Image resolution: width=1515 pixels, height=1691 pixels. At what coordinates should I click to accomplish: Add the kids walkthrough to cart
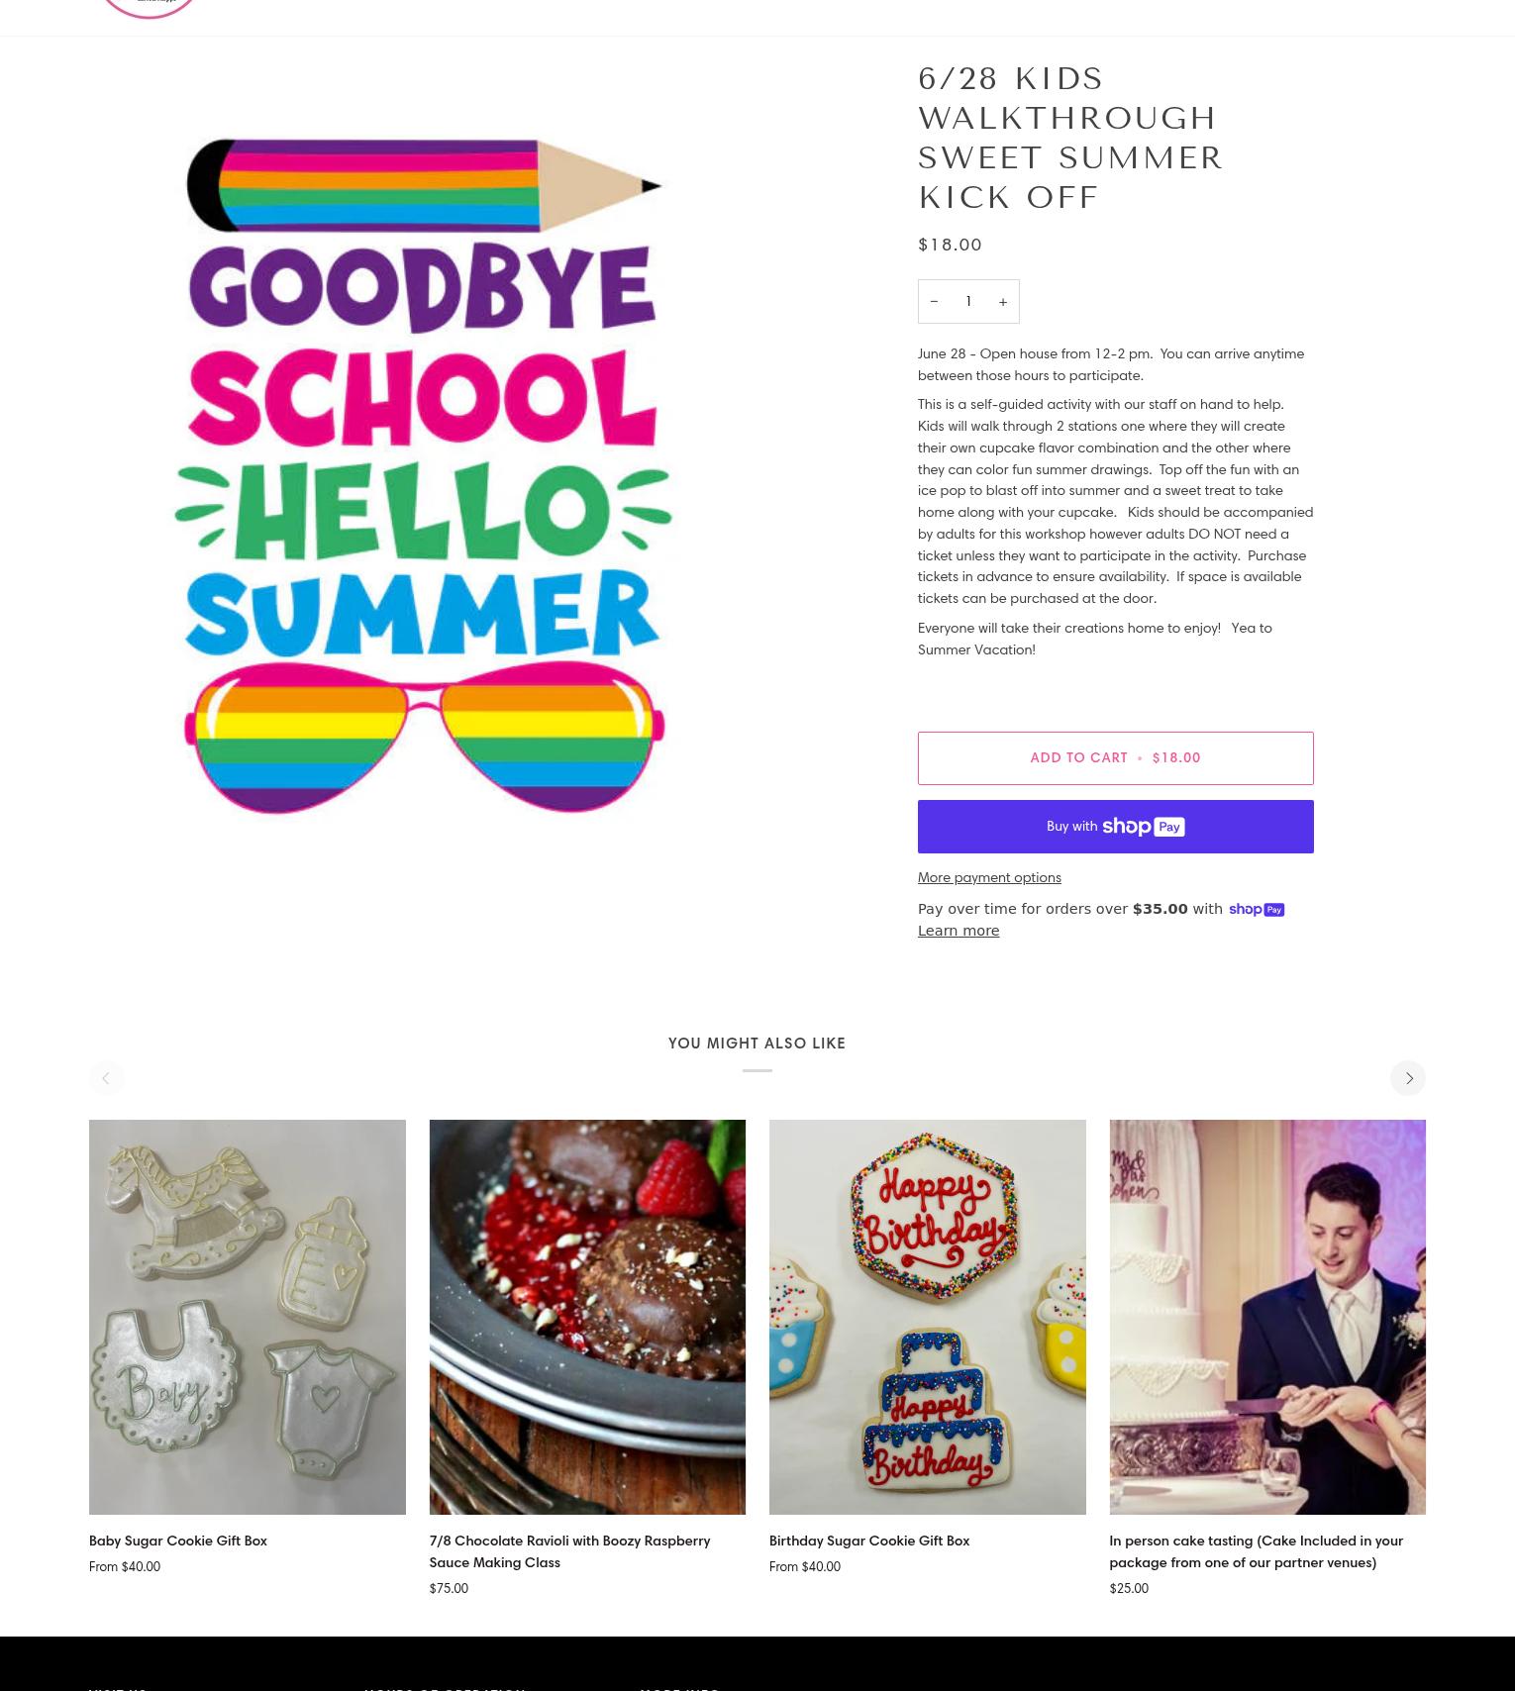[1115, 758]
